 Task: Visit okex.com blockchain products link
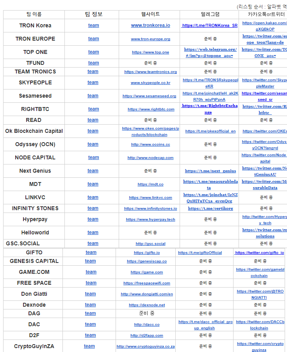click(151, 132)
